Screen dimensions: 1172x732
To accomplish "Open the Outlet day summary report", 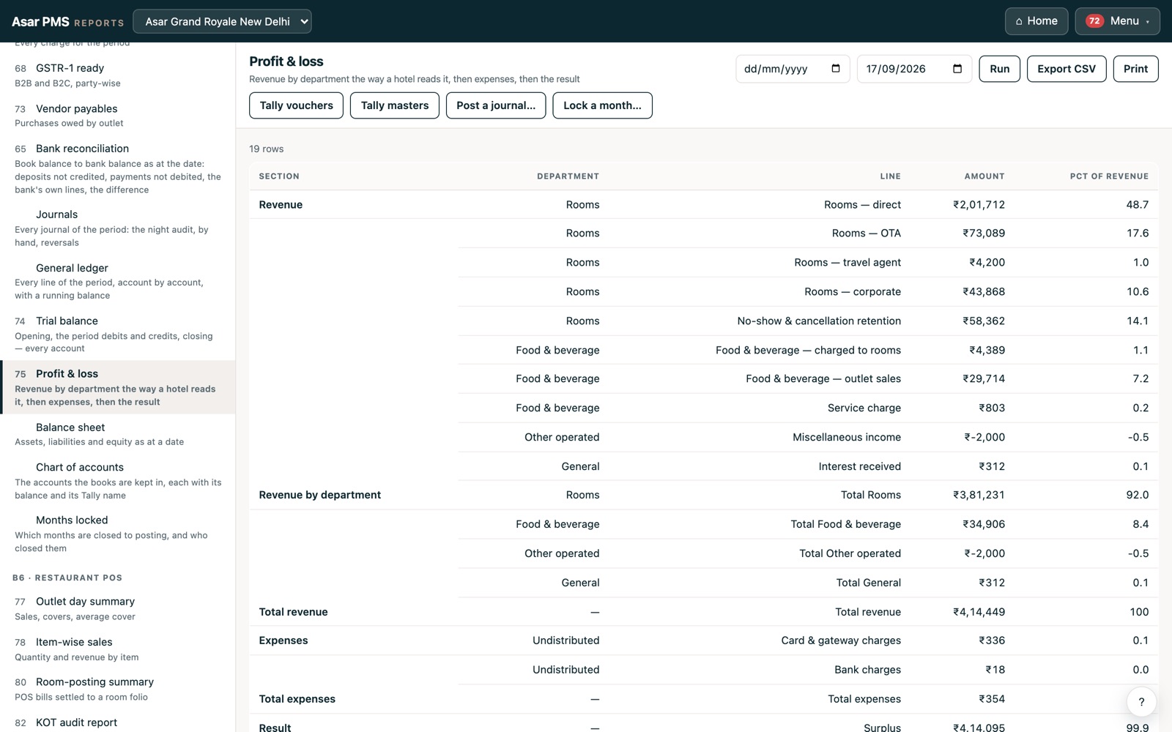I will tap(117, 608).
